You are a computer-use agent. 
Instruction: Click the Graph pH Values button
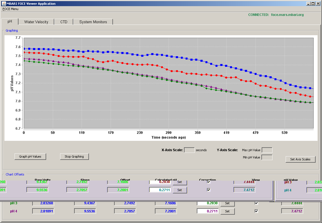click(x=30, y=156)
